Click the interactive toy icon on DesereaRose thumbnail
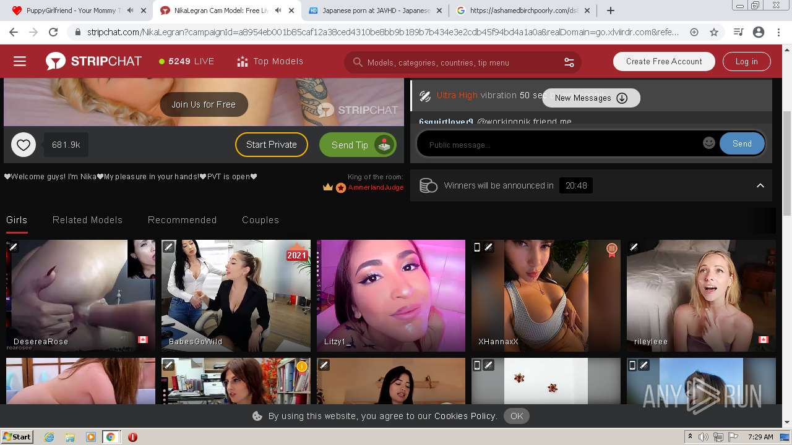Image resolution: width=792 pixels, height=445 pixels. (13, 247)
